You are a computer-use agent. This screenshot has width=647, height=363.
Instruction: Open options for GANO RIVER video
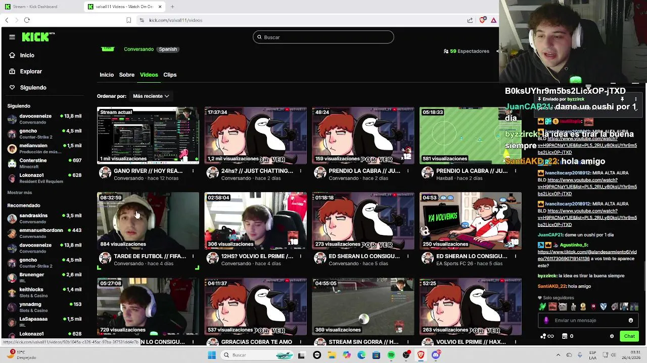[193, 171]
